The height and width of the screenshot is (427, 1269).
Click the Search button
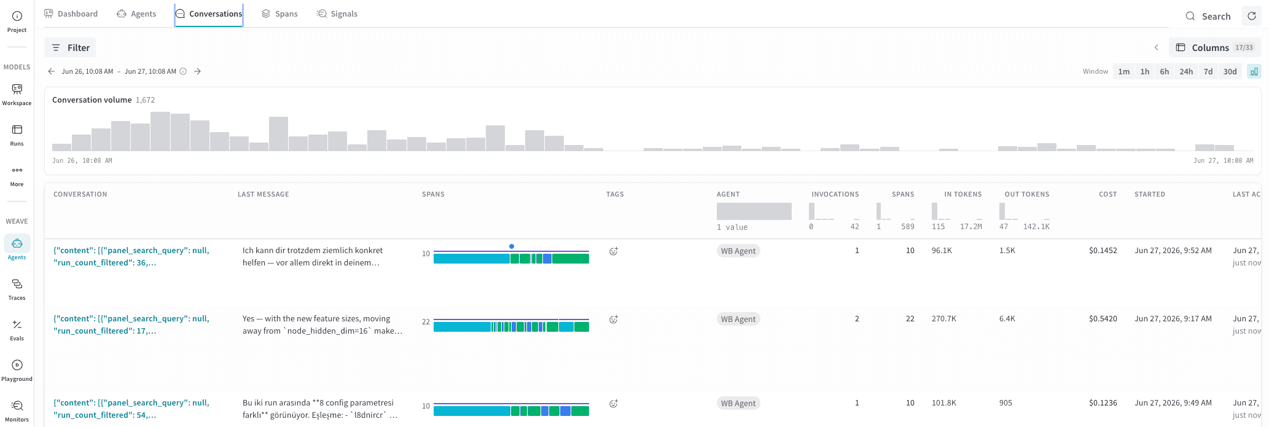click(x=1208, y=16)
